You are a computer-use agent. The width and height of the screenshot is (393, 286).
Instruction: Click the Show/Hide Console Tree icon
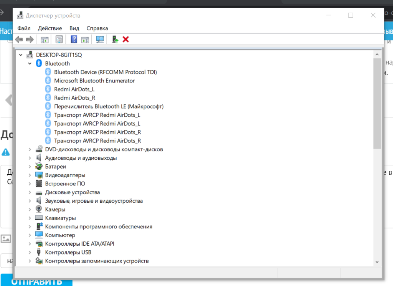(x=44, y=39)
